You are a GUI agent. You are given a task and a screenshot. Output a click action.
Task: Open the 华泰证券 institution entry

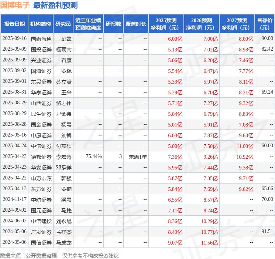pos(41,92)
